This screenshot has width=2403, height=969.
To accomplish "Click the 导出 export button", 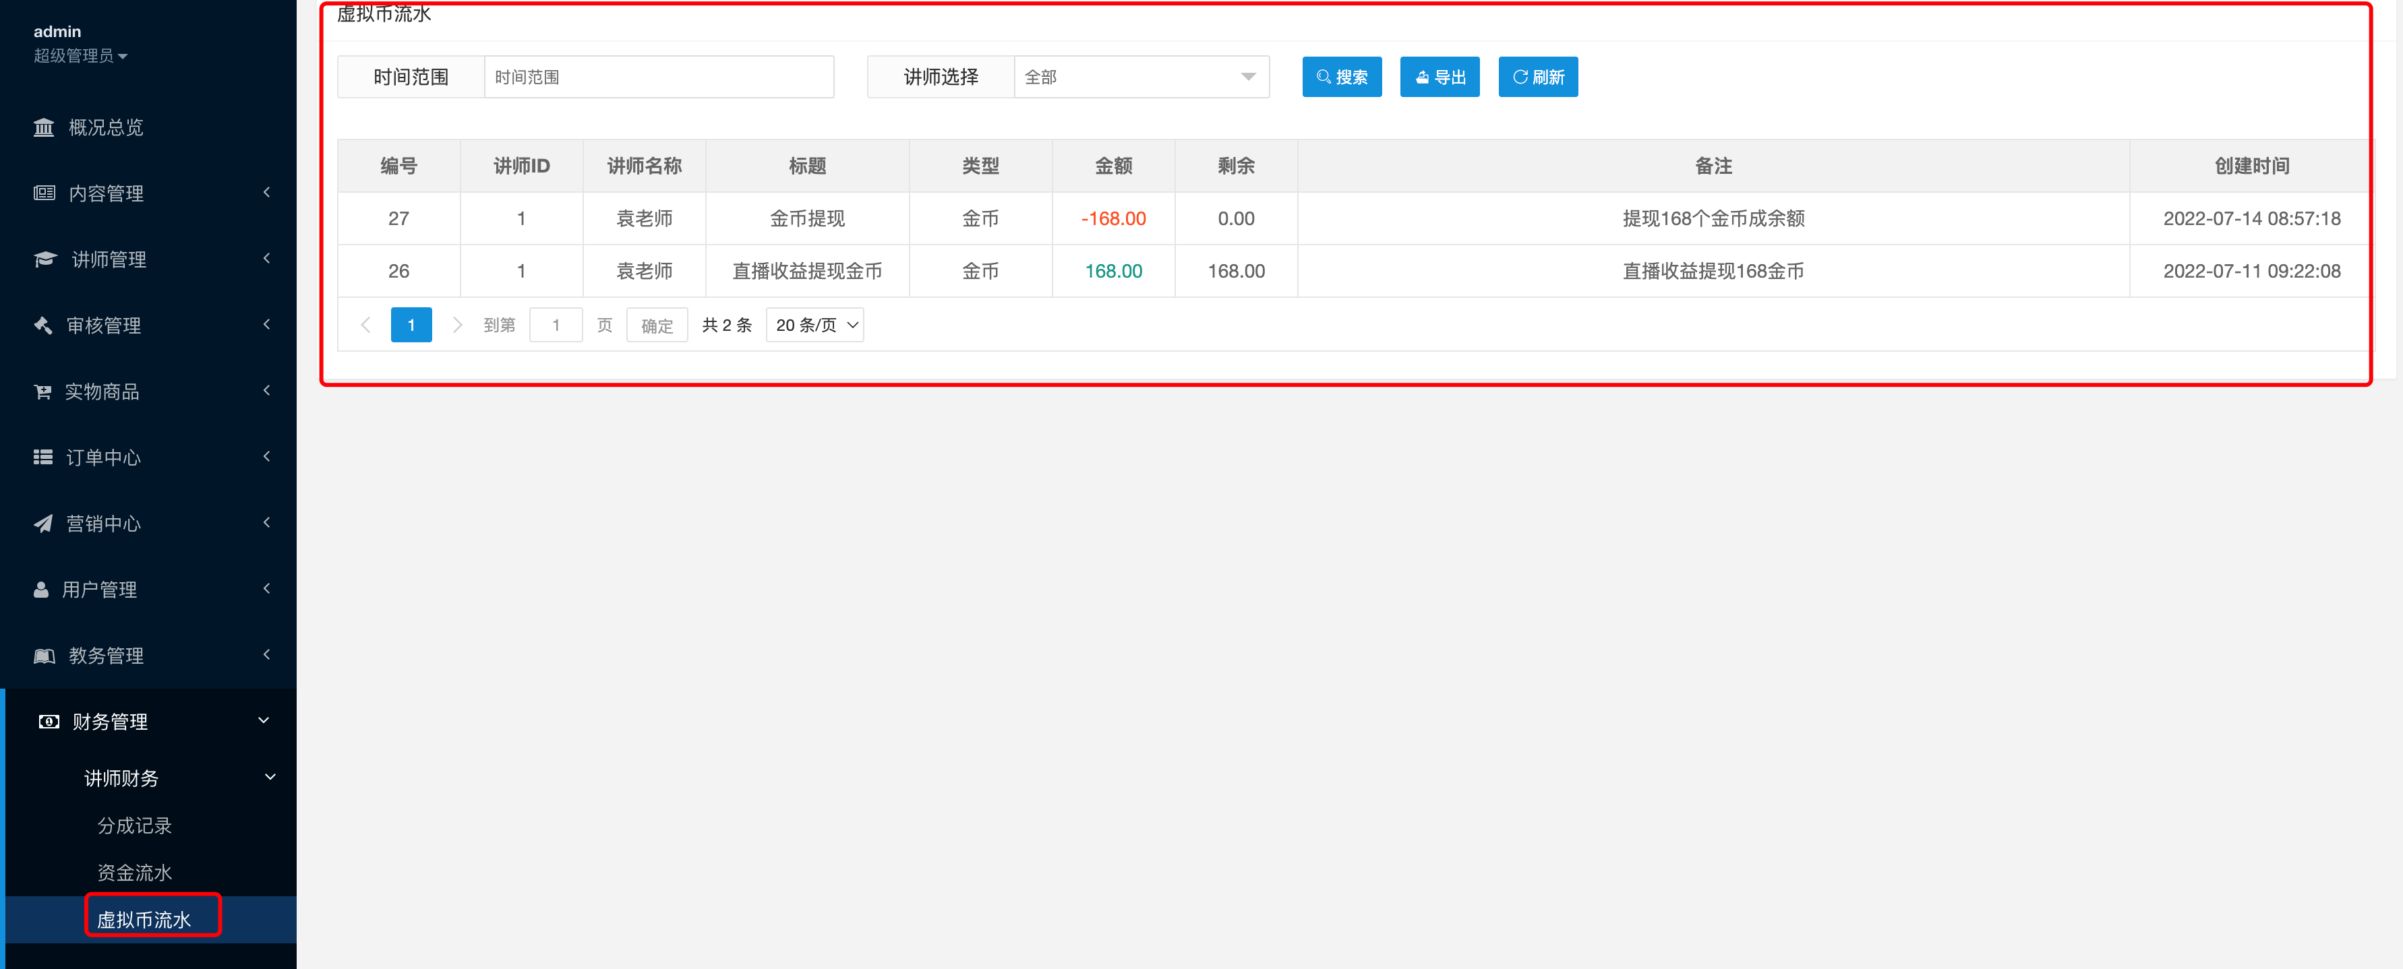I will (x=1440, y=76).
